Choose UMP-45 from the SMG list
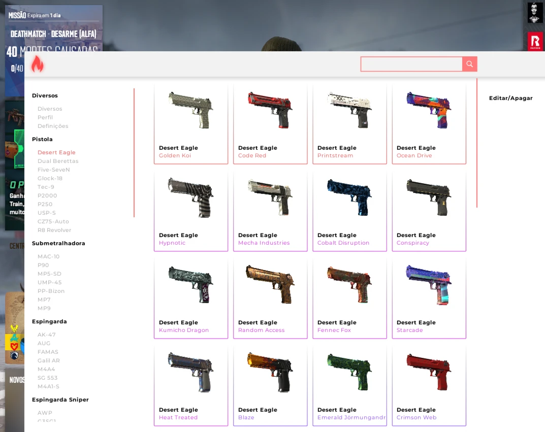The width and height of the screenshot is (545, 432). coord(49,282)
